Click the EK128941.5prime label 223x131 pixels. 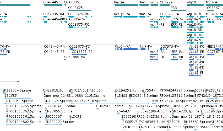[19, 101]
